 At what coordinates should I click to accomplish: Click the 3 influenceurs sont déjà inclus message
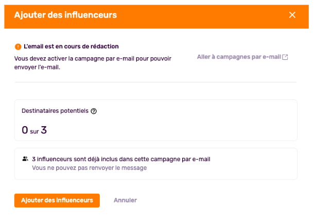click(x=121, y=159)
